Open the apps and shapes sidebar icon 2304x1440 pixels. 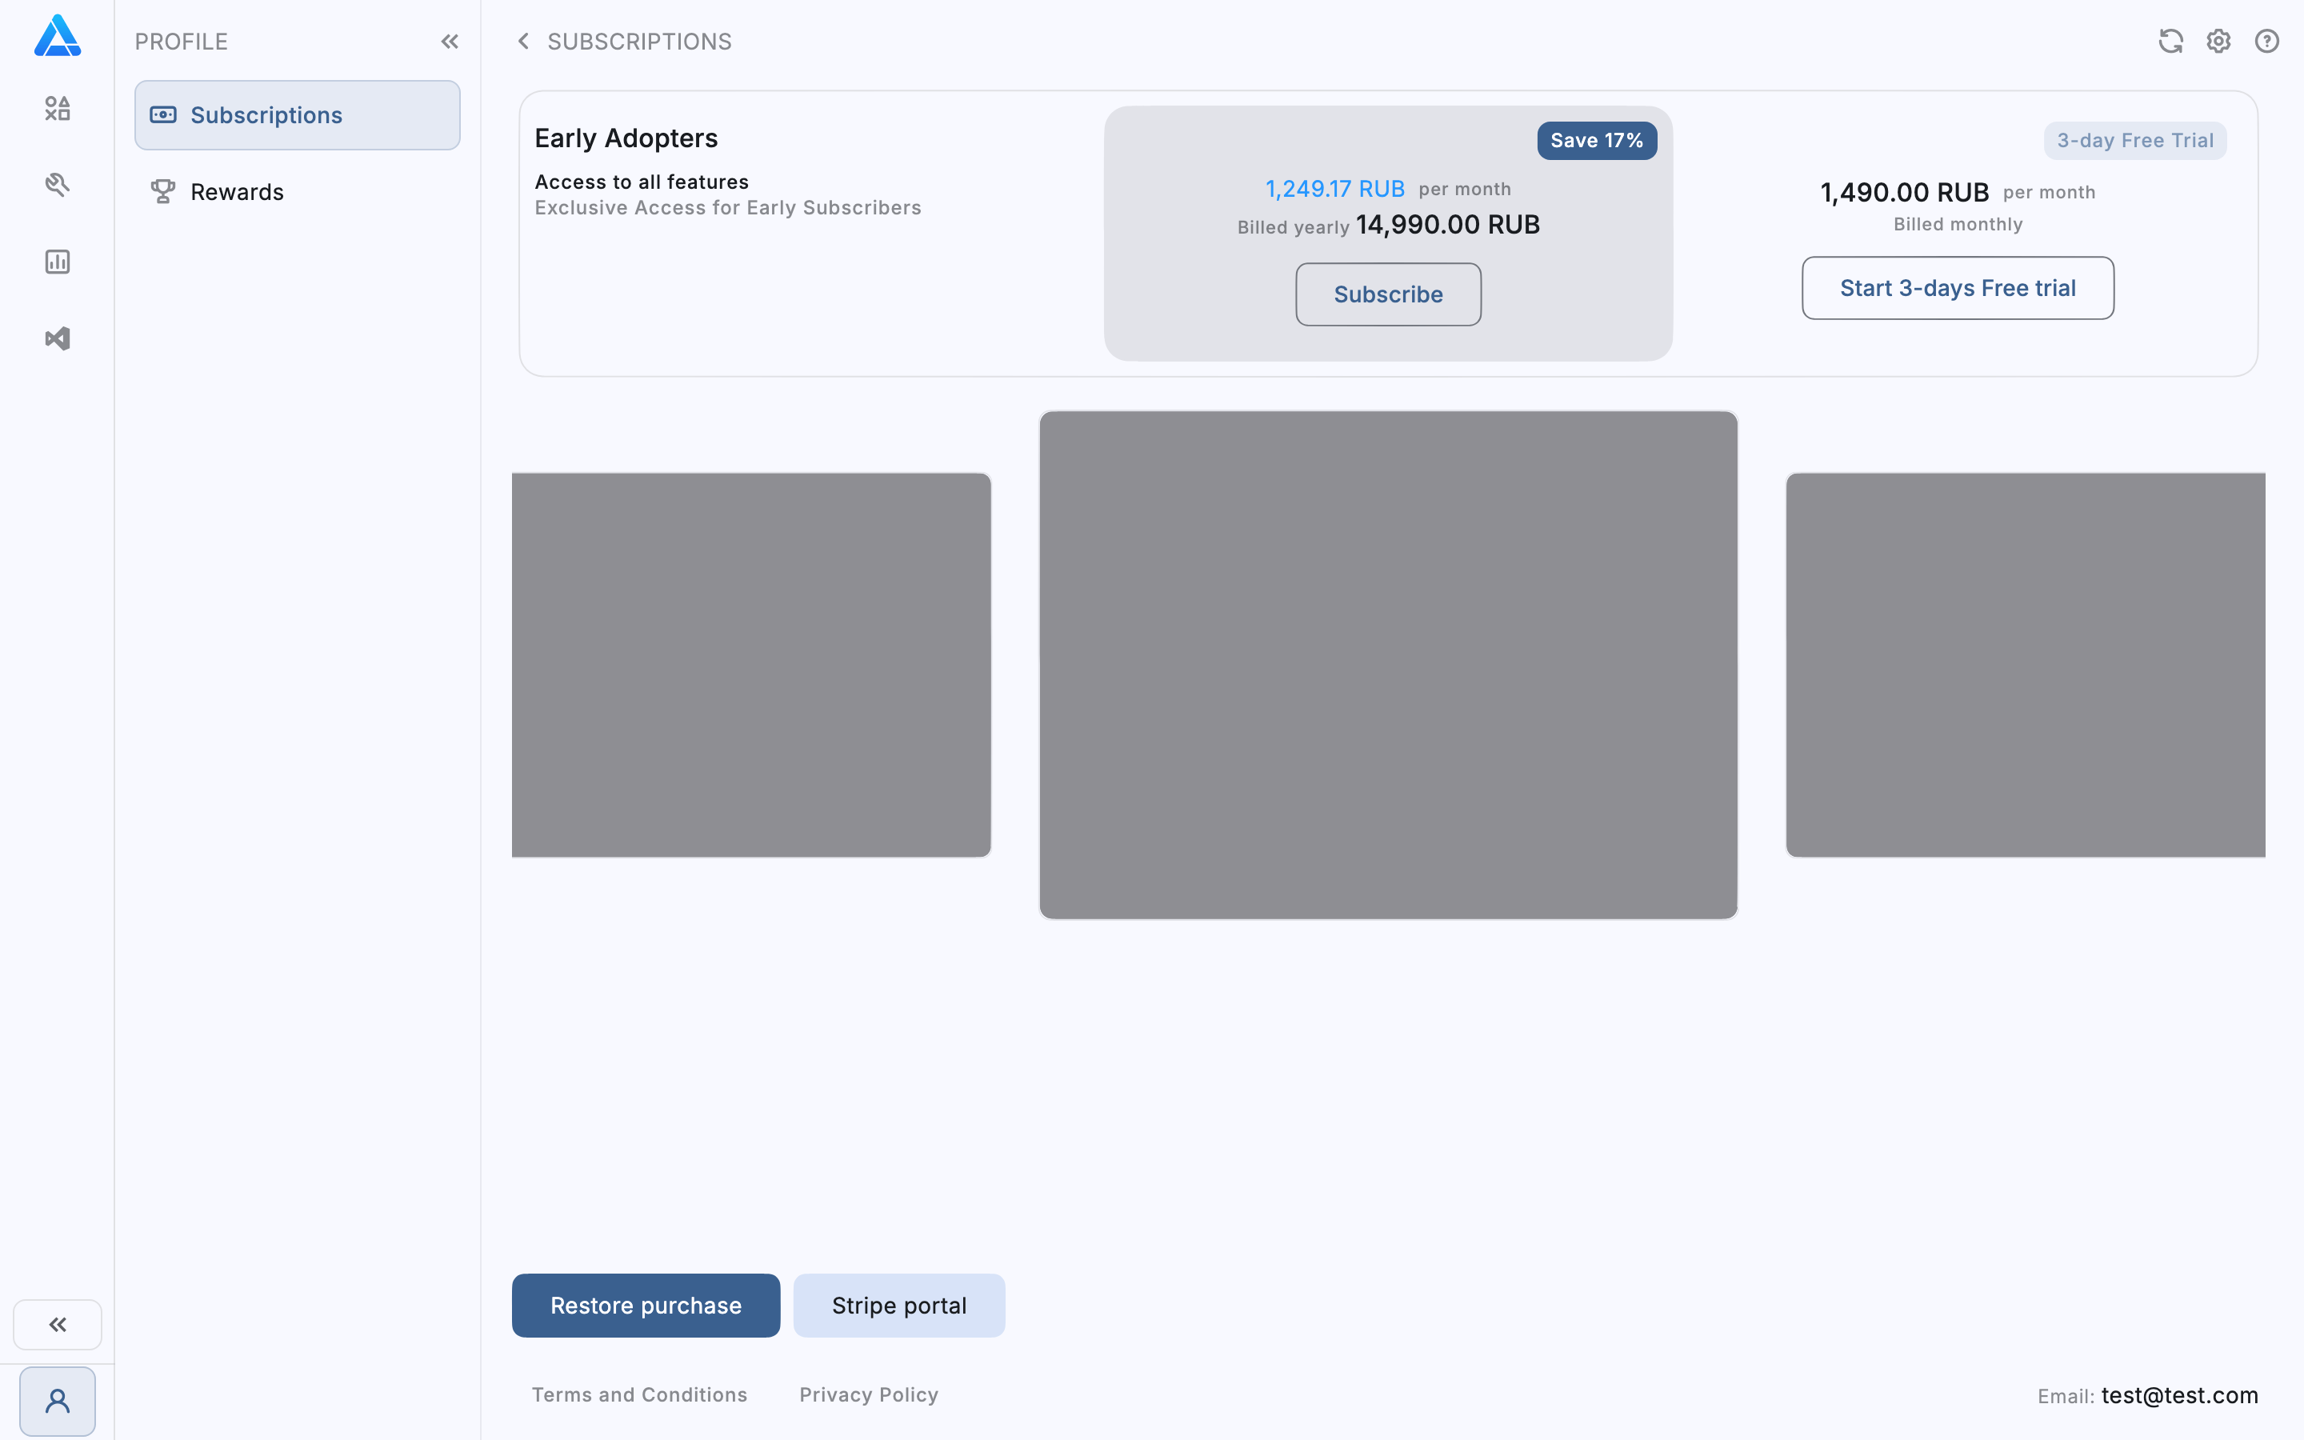click(x=57, y=109)
